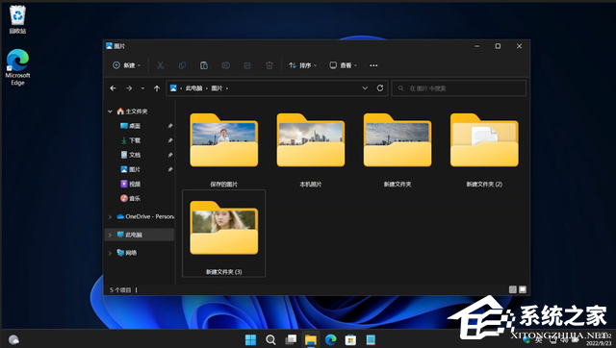This screenshot has width=616, height=348.
Task: Expand address bar history dropdown
Action: 365,88
